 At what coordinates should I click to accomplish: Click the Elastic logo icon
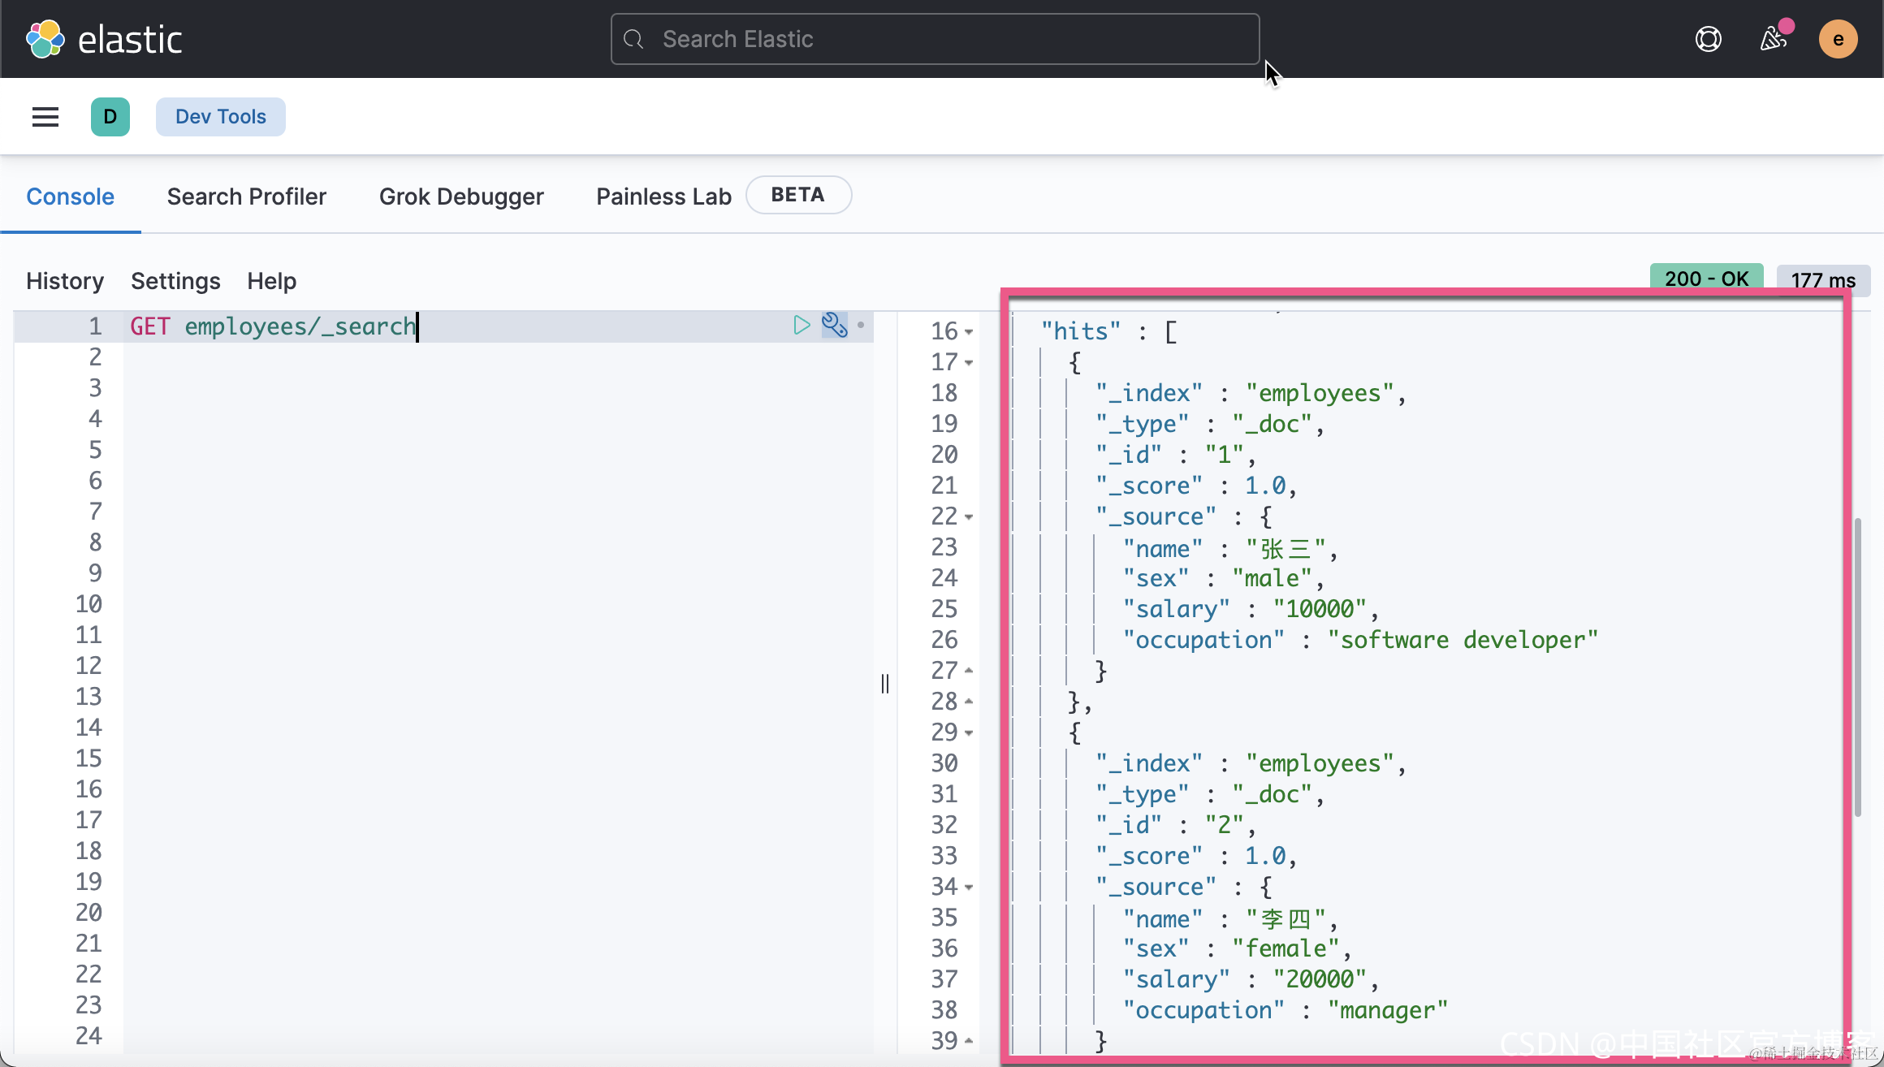45,39
